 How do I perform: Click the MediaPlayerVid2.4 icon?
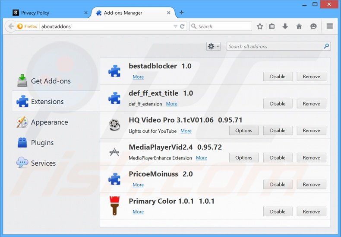pos(114,152)
